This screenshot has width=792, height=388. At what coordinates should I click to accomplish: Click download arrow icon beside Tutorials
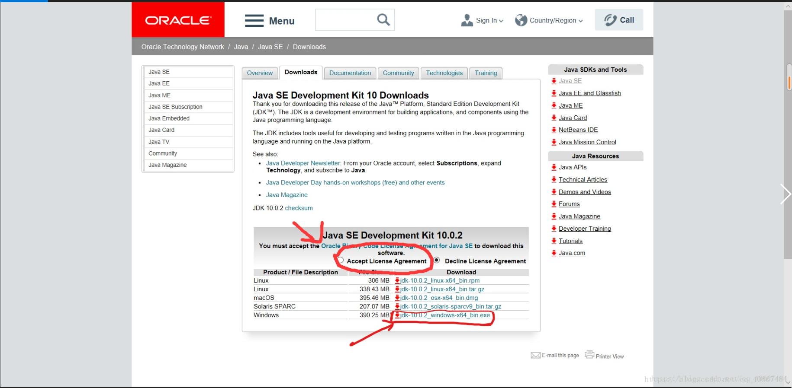554,241
